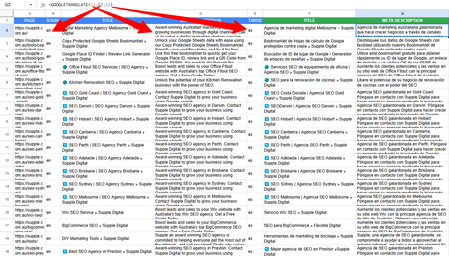Select row 2 header number
The height and width of the screenshot is (256, 449).
pos(7,30)
